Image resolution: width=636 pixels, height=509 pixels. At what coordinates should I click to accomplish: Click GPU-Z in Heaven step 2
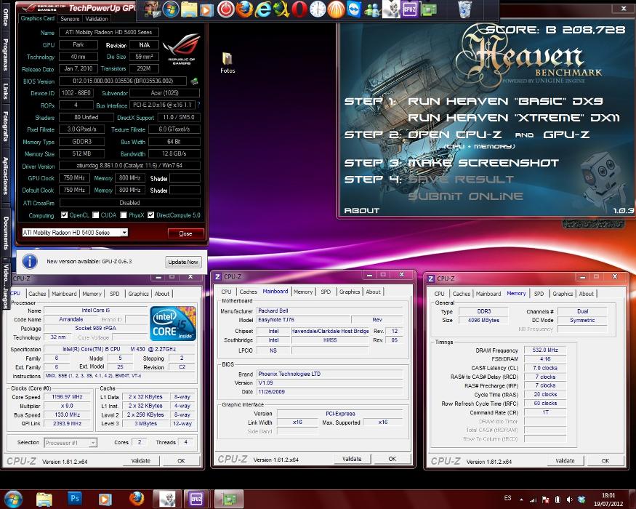[566, 135]
